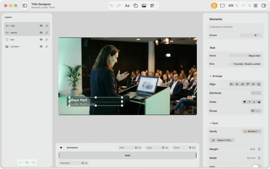Lock the bar layer
The width and height of the screenshot is (270, 169).
(x=47, y=40)
